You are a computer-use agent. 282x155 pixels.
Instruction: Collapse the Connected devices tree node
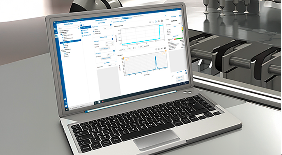coord(59,32)
